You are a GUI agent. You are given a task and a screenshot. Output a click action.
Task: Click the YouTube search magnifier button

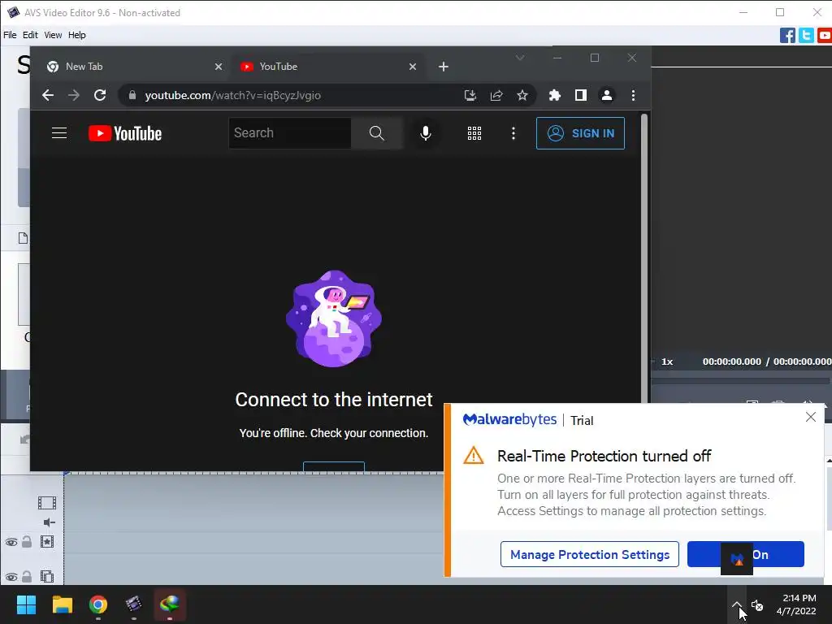377,133
